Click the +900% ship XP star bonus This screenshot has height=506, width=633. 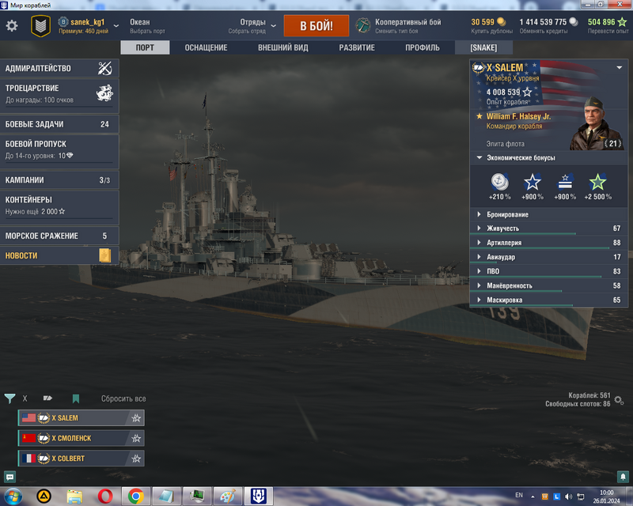(x=532, y=183)
